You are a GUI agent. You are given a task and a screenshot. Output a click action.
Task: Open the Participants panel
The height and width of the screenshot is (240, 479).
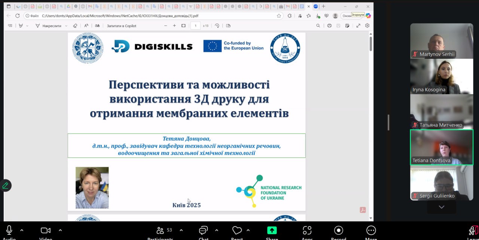[160, 230]
